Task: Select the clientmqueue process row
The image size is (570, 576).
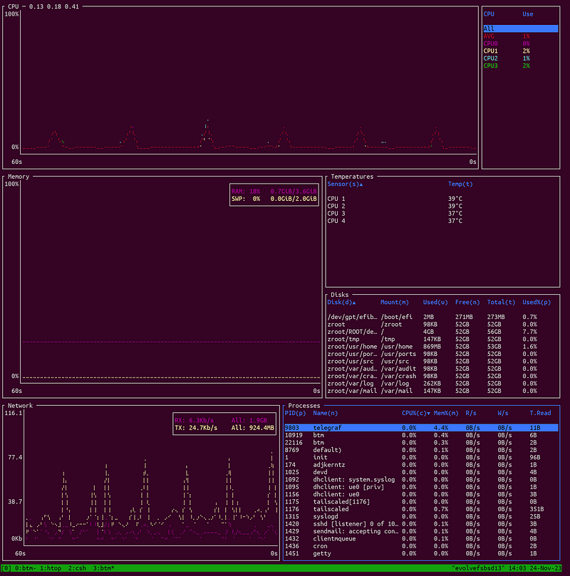Action: pos(421,538)
